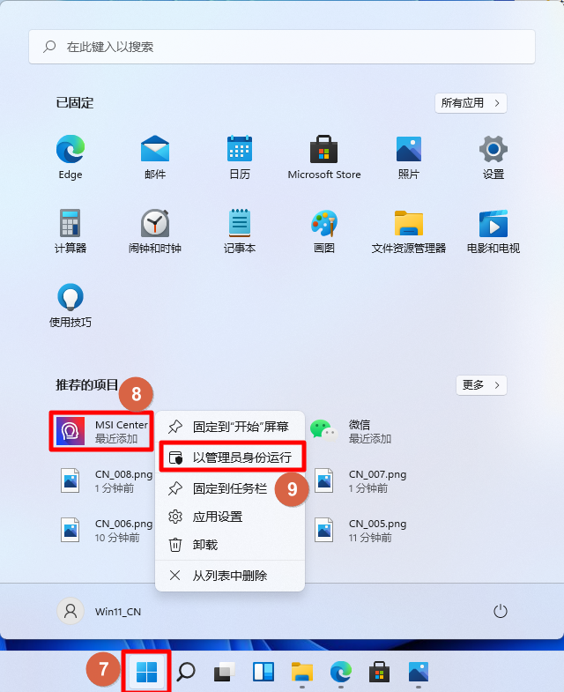Open the CN_006.png file
The image size is (564, 692).
click(106, 530)
